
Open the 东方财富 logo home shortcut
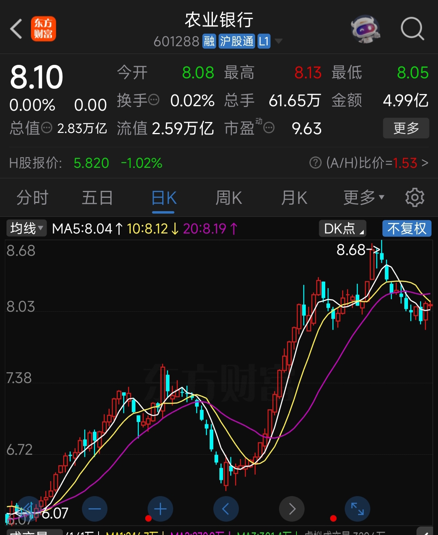[x=43, y=29]
